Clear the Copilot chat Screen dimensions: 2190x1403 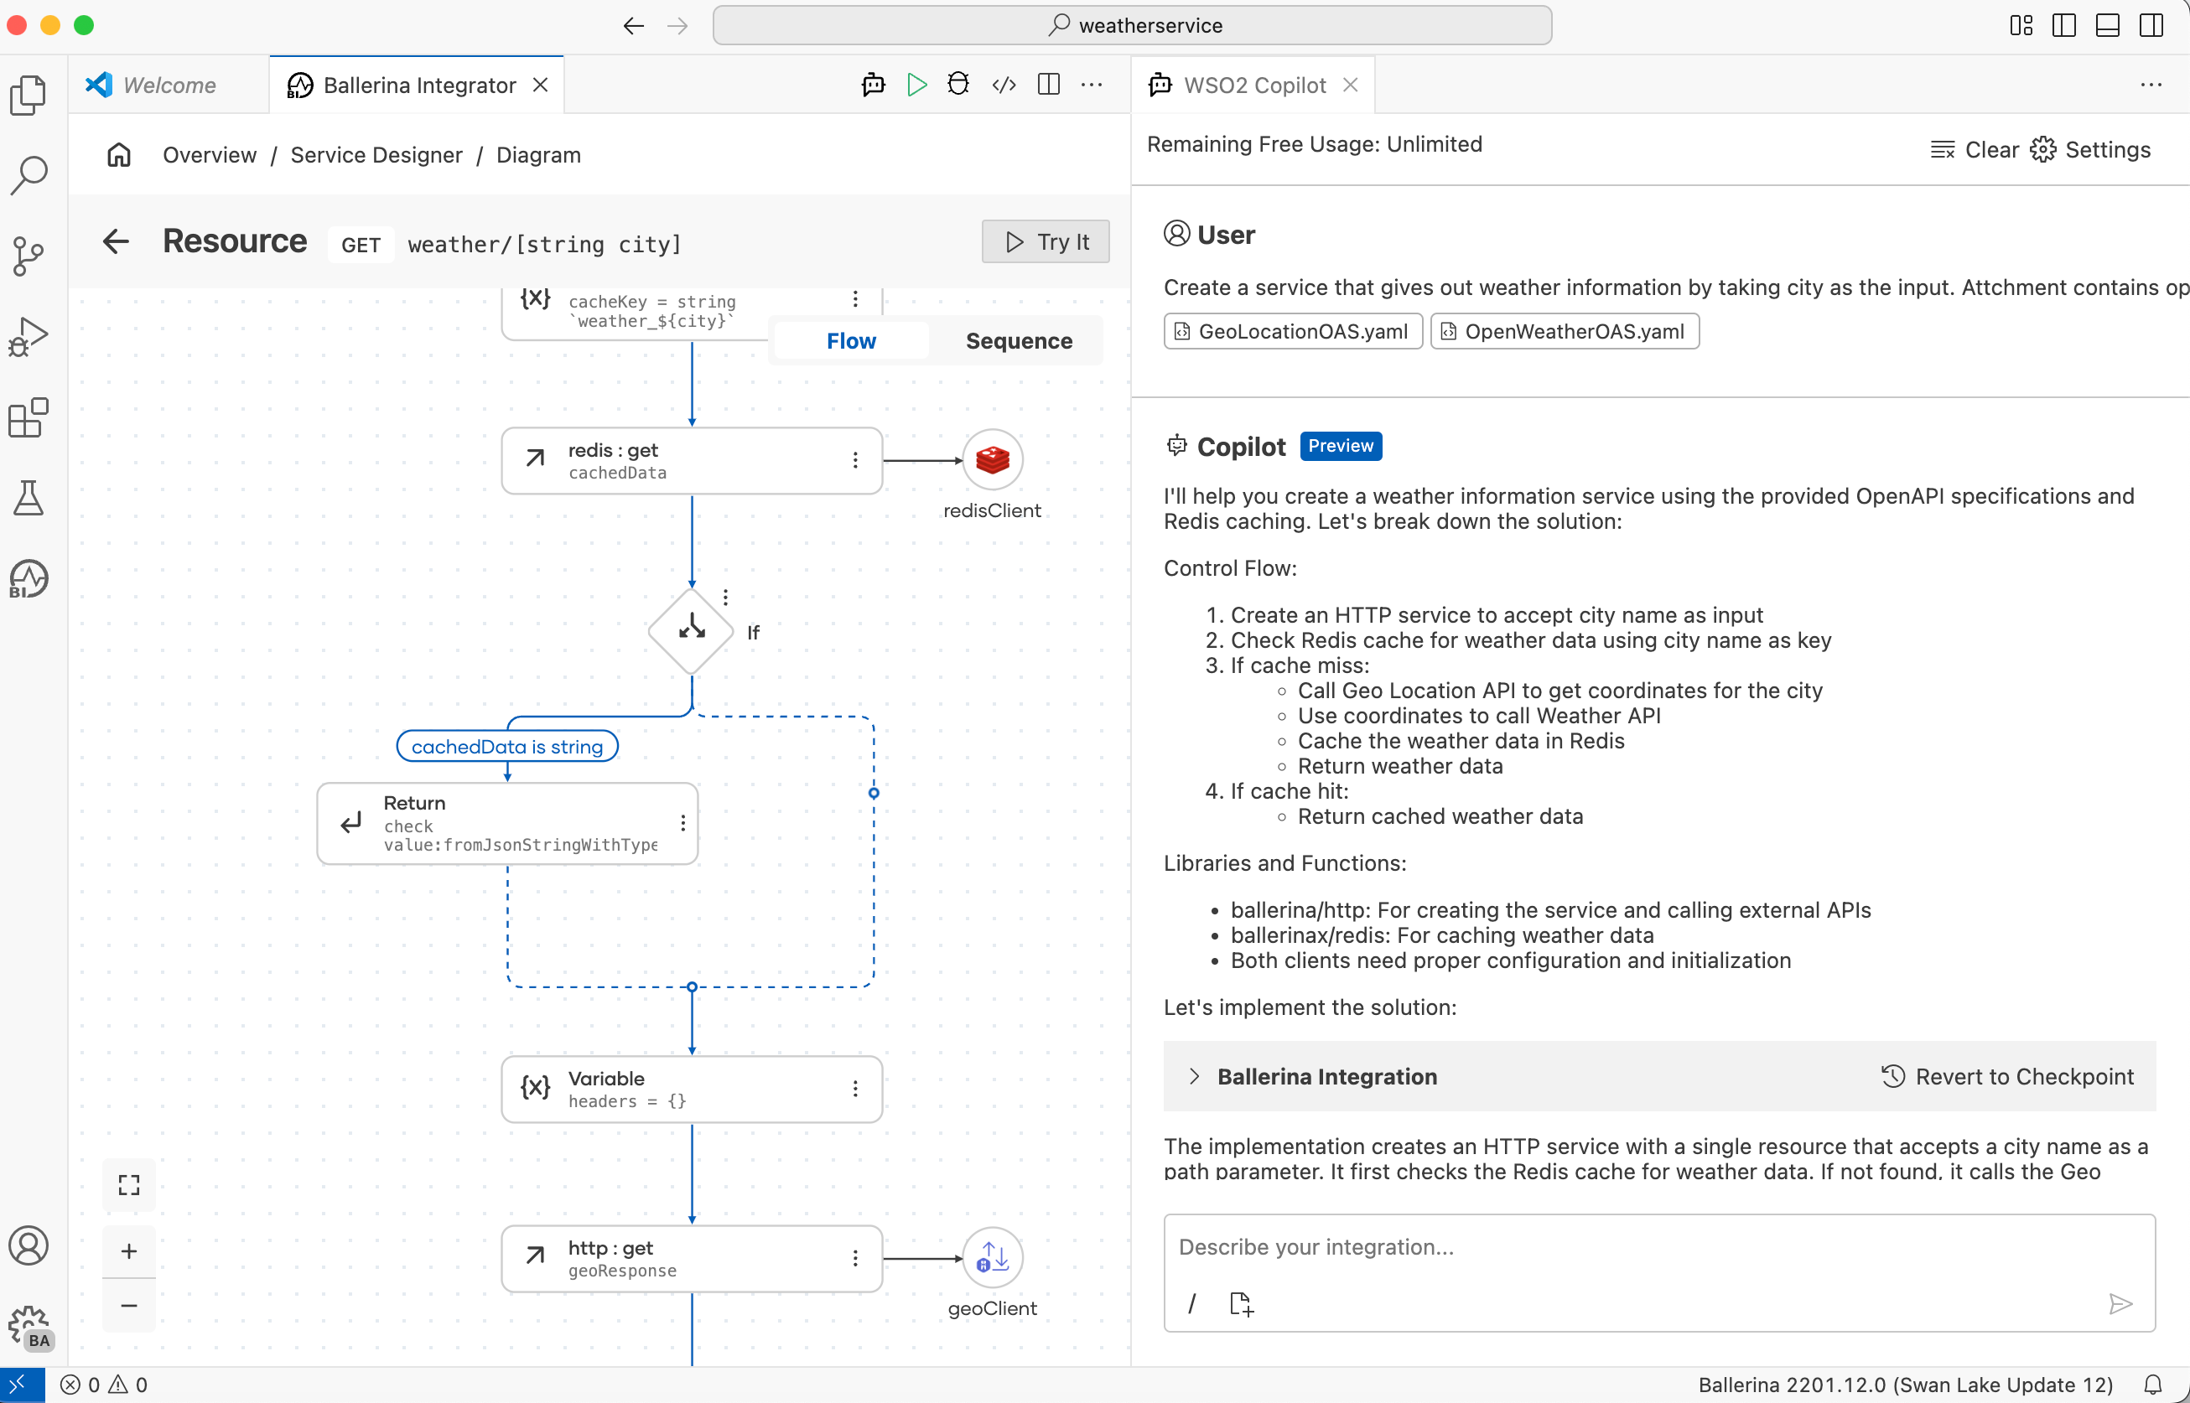pyautogui.click(x=1975, y=149)
